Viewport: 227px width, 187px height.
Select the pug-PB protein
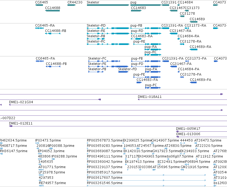click(x=146, y=61)
